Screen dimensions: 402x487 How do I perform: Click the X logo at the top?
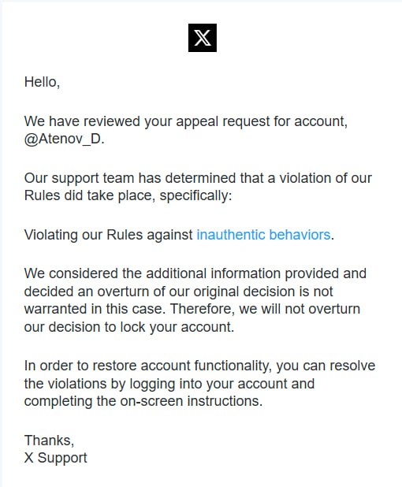pos(203,38)
